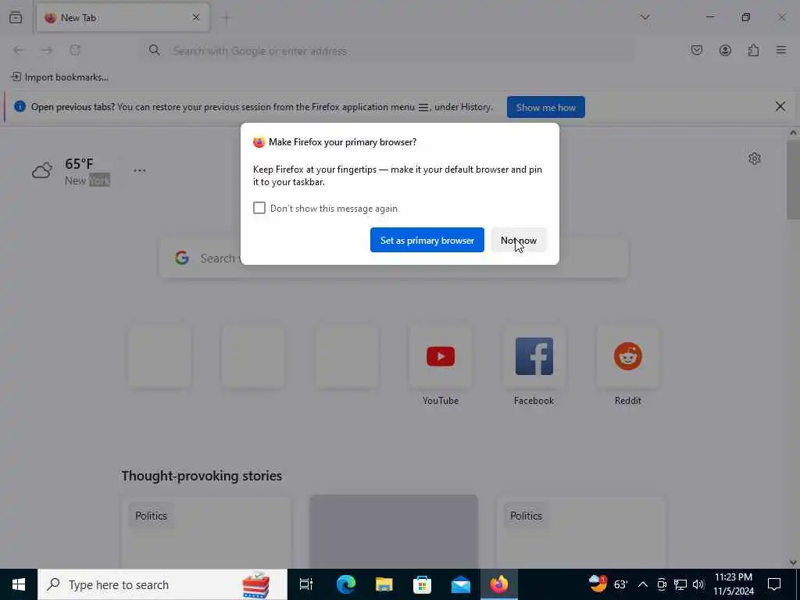Click the Not now button

[x=519, y=240]
